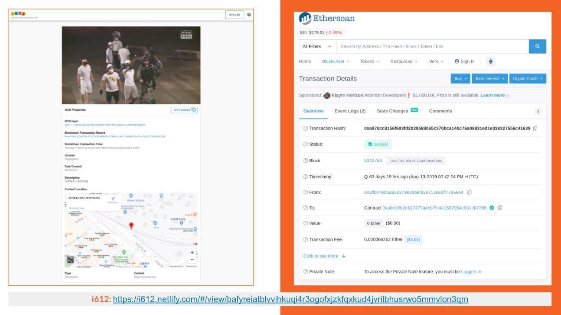Open the Earn Interest dropdown button
This screenshot has width=561, height=315.
point(490,78)
